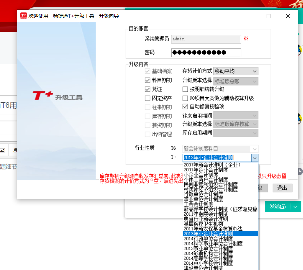Click the 出纳管理 checkbox
Viewport: 303px width, 270px height.
tap(148, 134)
